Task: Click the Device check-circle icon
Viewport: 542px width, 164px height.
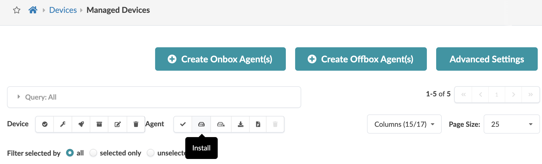Action: (45, 124)
